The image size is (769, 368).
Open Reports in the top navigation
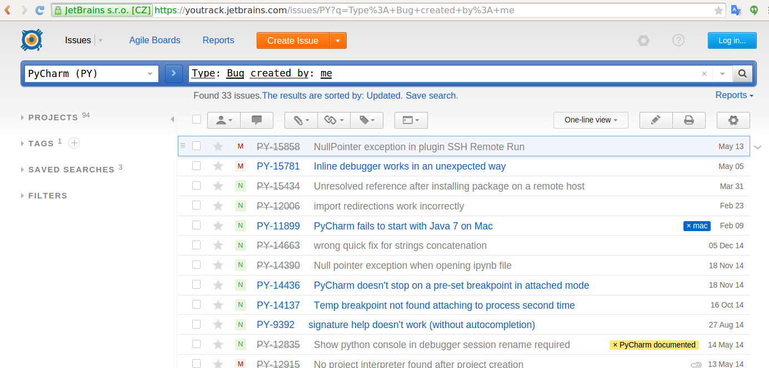[x=218, y=40]
